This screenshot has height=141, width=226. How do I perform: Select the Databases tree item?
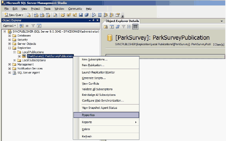(24, 35)
